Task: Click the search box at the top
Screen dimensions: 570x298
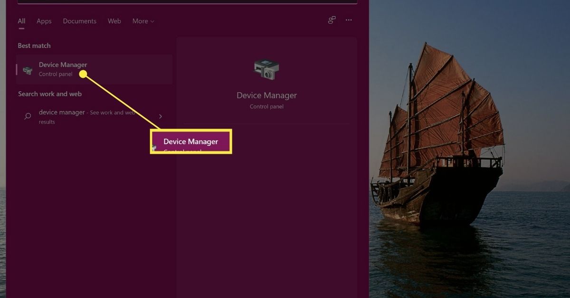Action: [187, 2]
